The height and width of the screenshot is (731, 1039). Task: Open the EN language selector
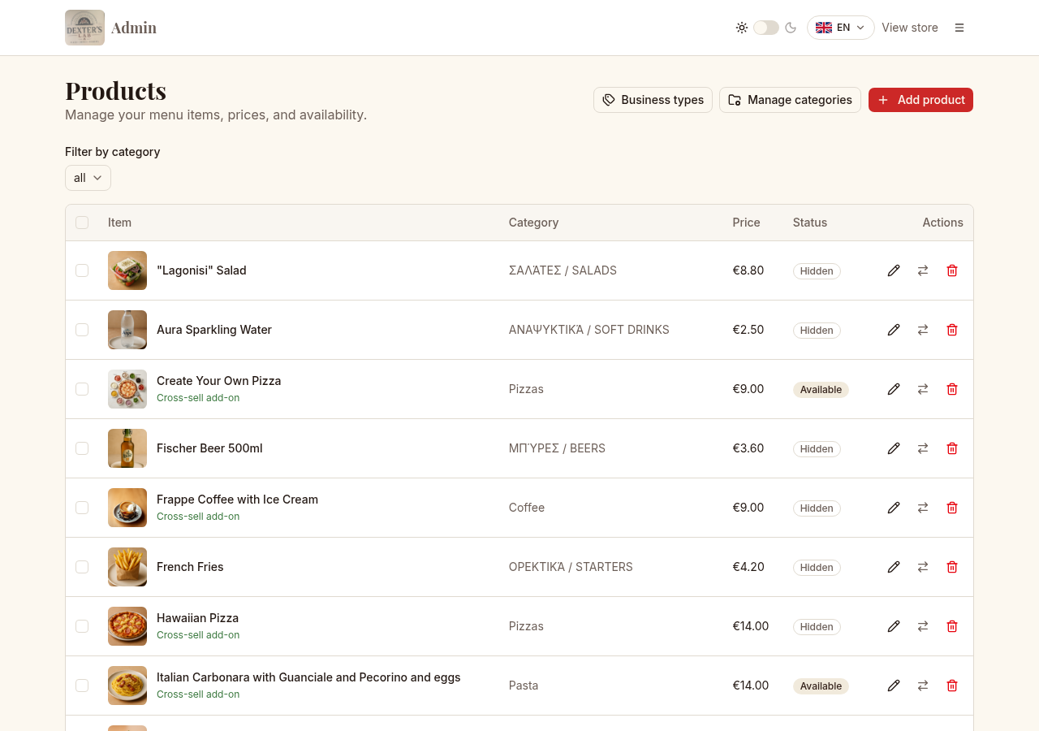pyautogui.click(x=840, y=28)
